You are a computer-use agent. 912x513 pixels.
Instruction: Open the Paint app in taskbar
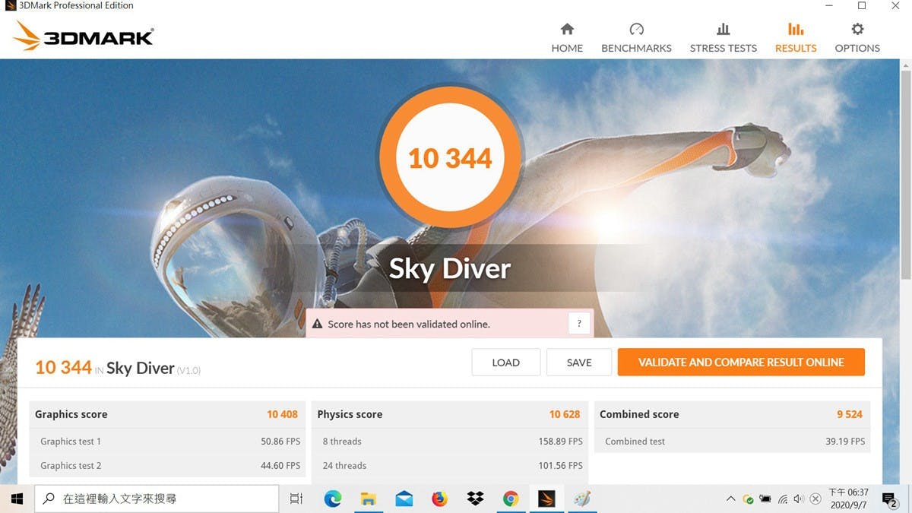pyautogui.click(x=582, y=499)
